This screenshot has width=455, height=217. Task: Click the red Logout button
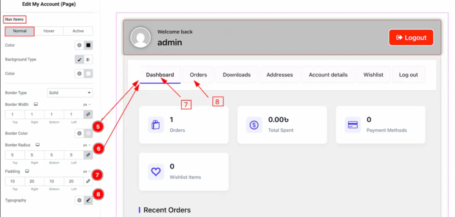tap(411, 37)
